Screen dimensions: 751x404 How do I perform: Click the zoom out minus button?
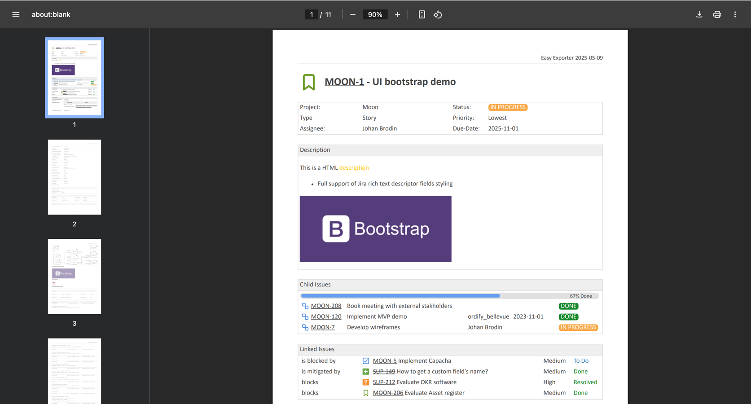[353, 14]
